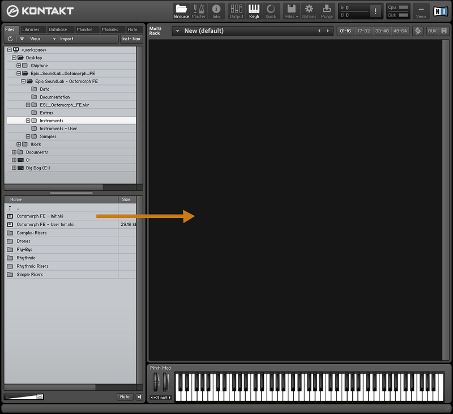Click the Auto preview button
This screenshot has width=453, height=414.
point(125,396)
